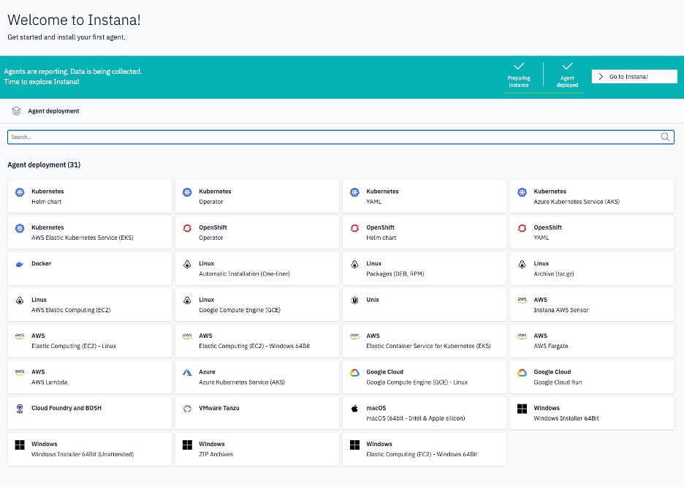Choose the AWS Fargate option
This screenshot has width=684, height=487.
tap(592, 341)
